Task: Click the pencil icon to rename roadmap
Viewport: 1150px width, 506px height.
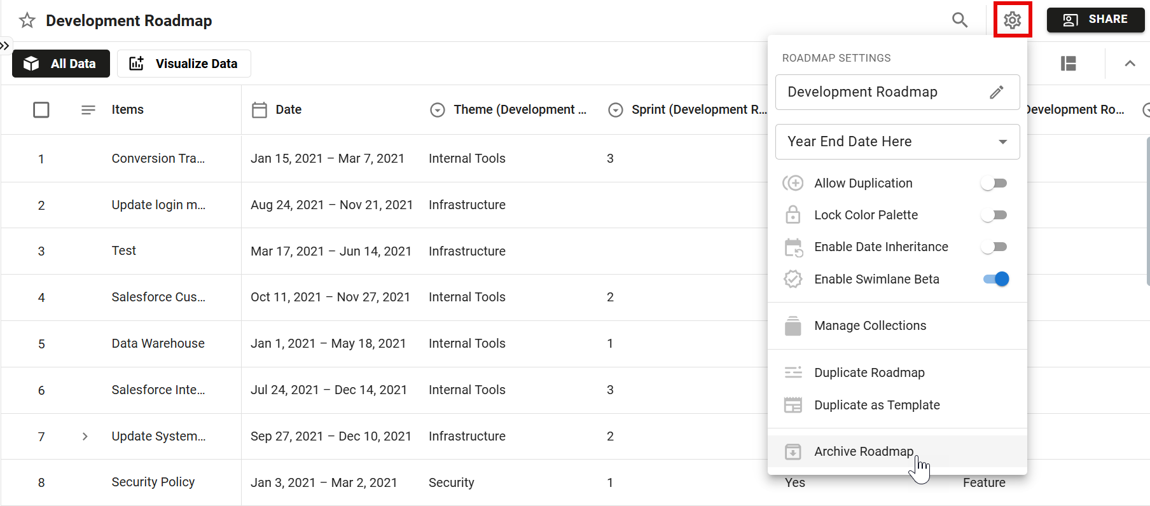Action: tap(996, 92)
